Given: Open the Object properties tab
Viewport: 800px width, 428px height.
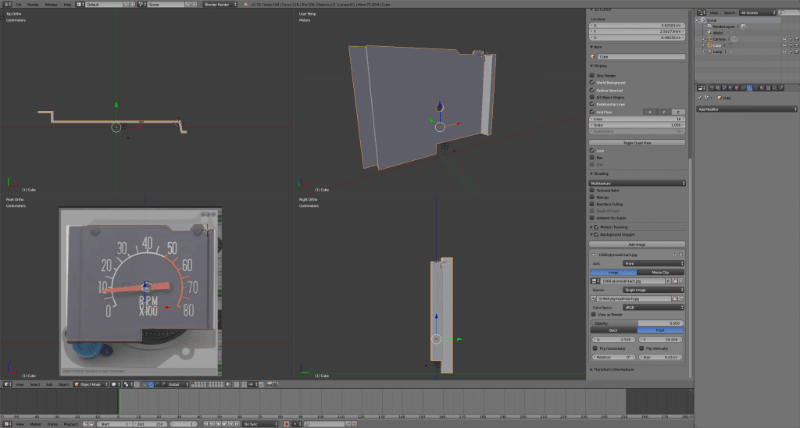Looking at the screenshot, I should pos(737,87).
